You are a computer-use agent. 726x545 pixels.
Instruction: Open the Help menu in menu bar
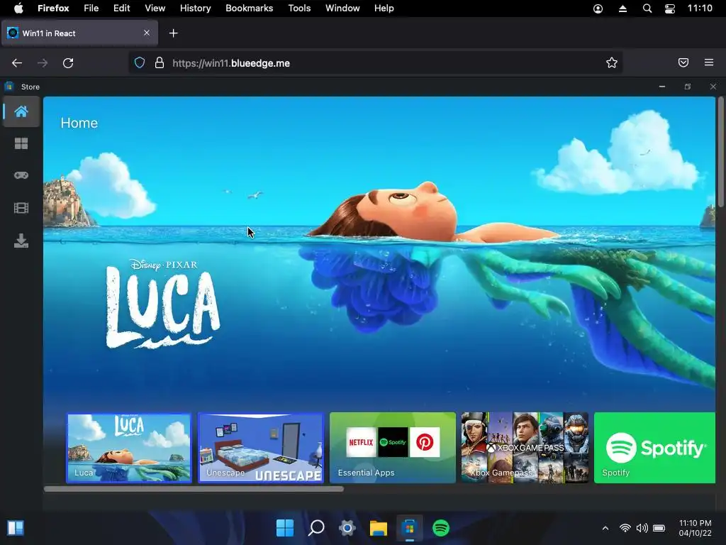(384, 9)
